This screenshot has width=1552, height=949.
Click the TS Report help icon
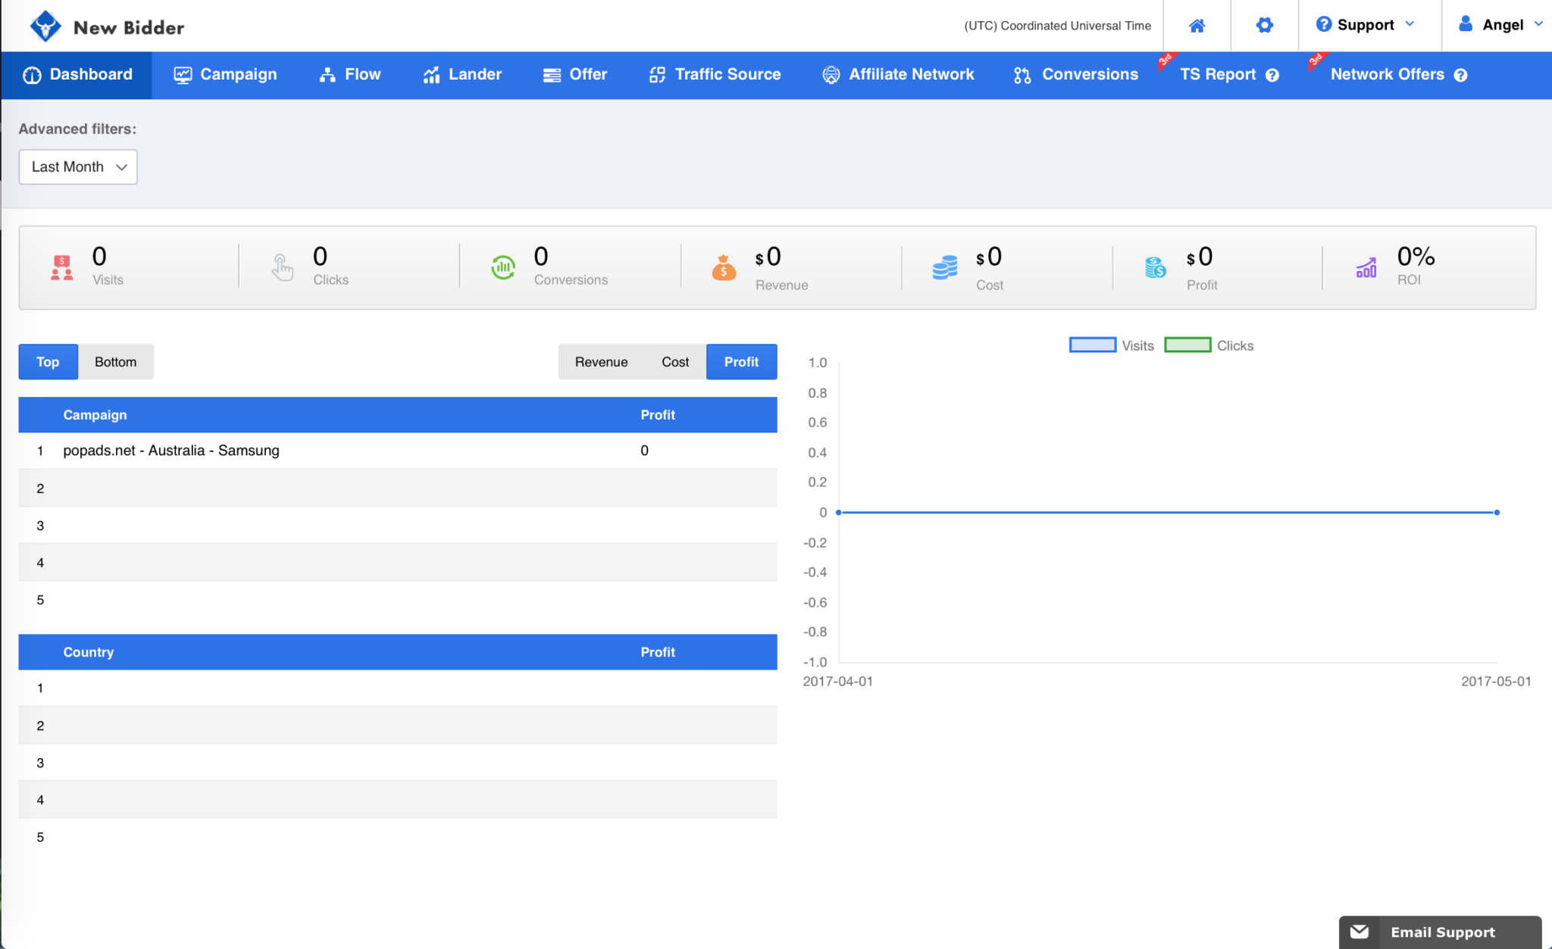point(1272,75)
